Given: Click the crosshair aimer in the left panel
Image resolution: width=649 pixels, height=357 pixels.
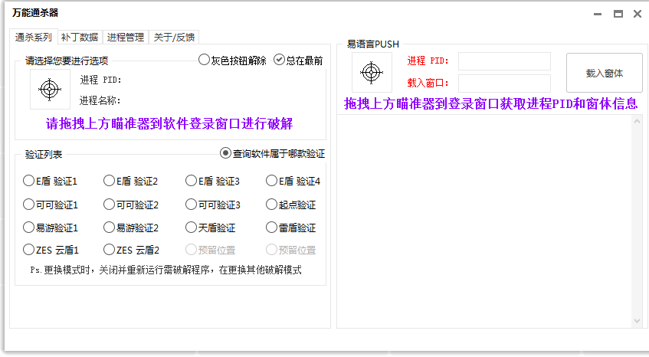Looking at the screenshot, I should 50,90.
